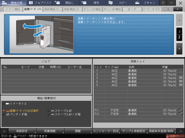
Task: Select ステープル針くず箱 status indicator
Action: tap(48, 114)
